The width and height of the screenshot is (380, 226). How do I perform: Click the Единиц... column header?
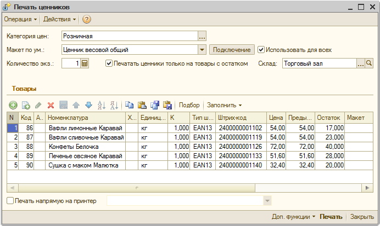click(x=153, y=118)
